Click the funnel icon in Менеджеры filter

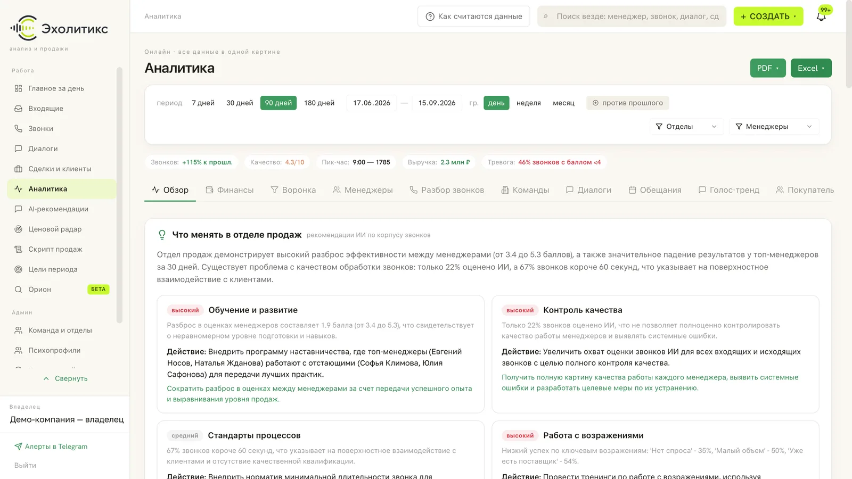pos(739,127)
